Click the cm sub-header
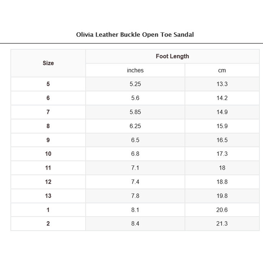Viewport: 263px width, 263px height. pyautogui.click(x=222, y=70)
